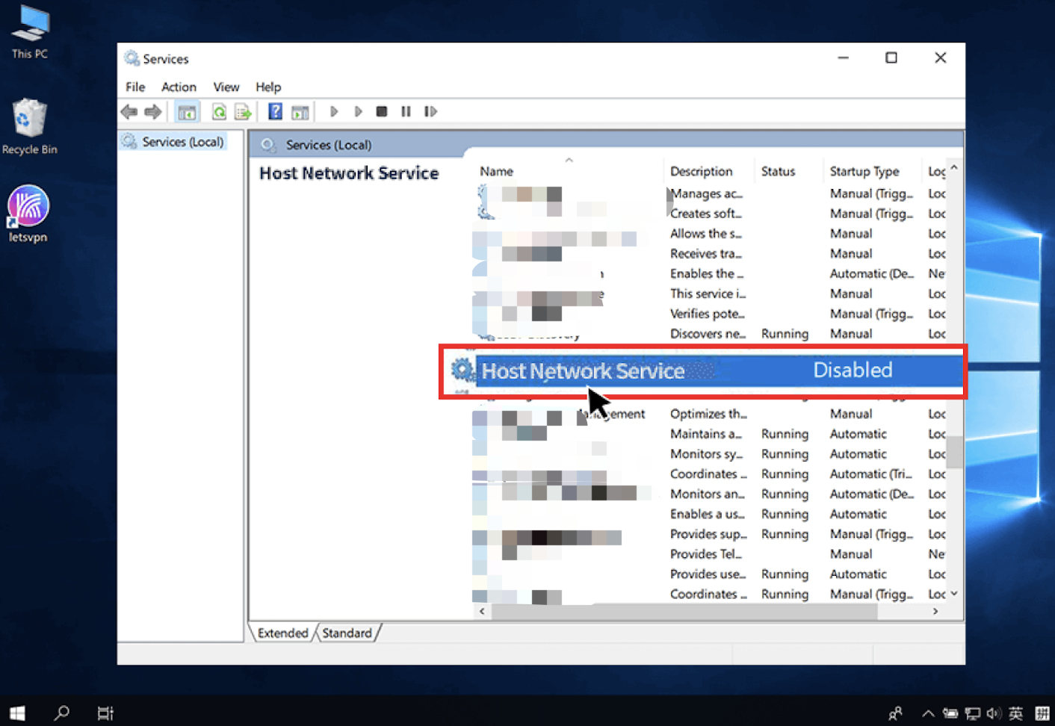The height and width of the screenshot is (726, 1055).
Task: Click 'Enables a us...' description cell
Action: point(708,514)
